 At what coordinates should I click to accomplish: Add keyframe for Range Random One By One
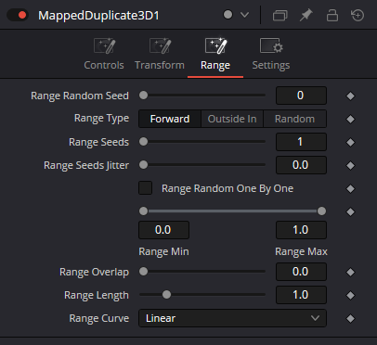pos(350,188)
